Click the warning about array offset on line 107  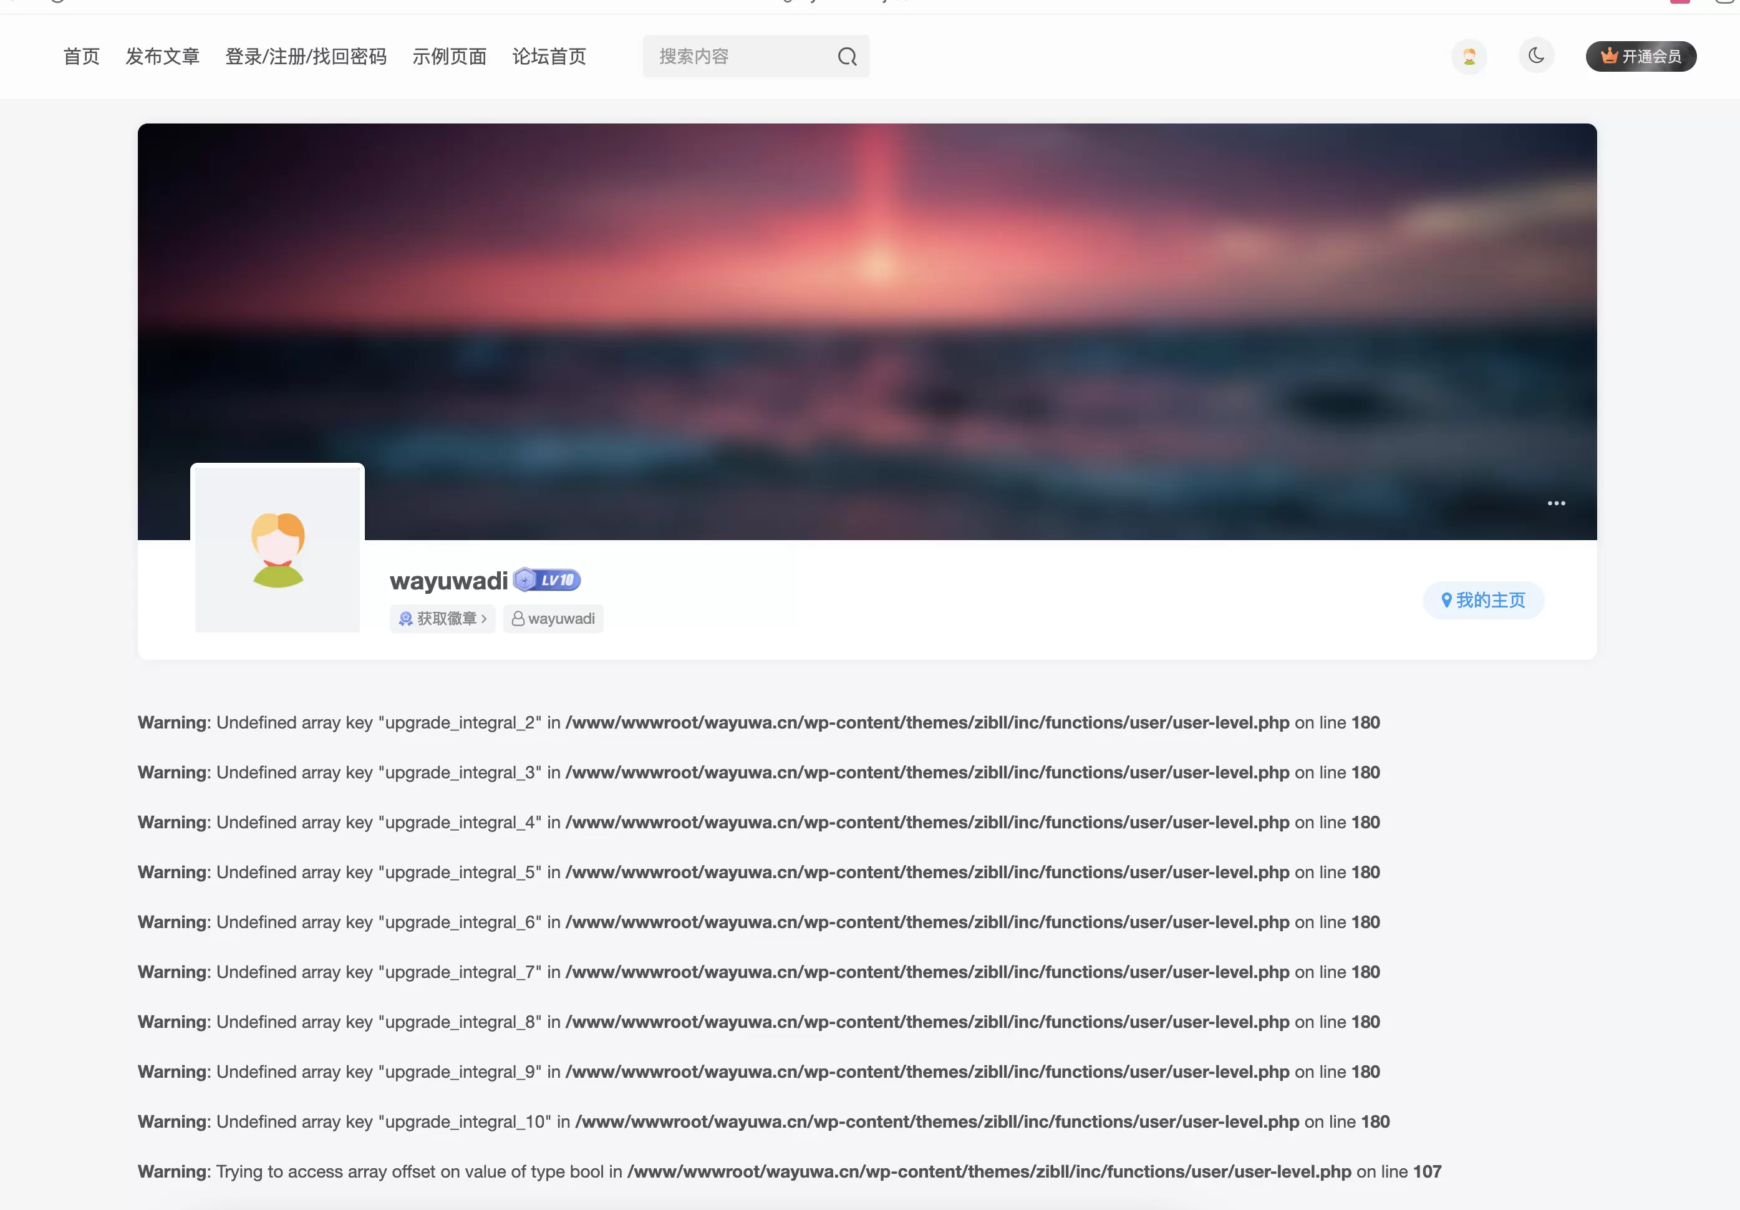coord(790,1171)
